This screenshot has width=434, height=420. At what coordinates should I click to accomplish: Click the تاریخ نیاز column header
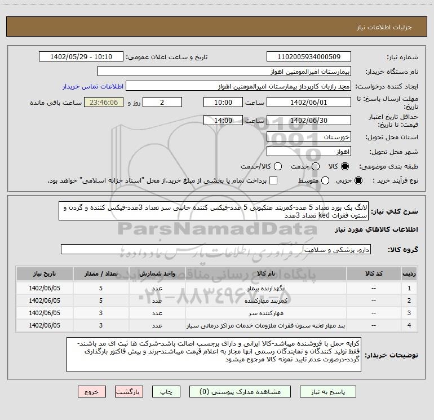(45, 273)
